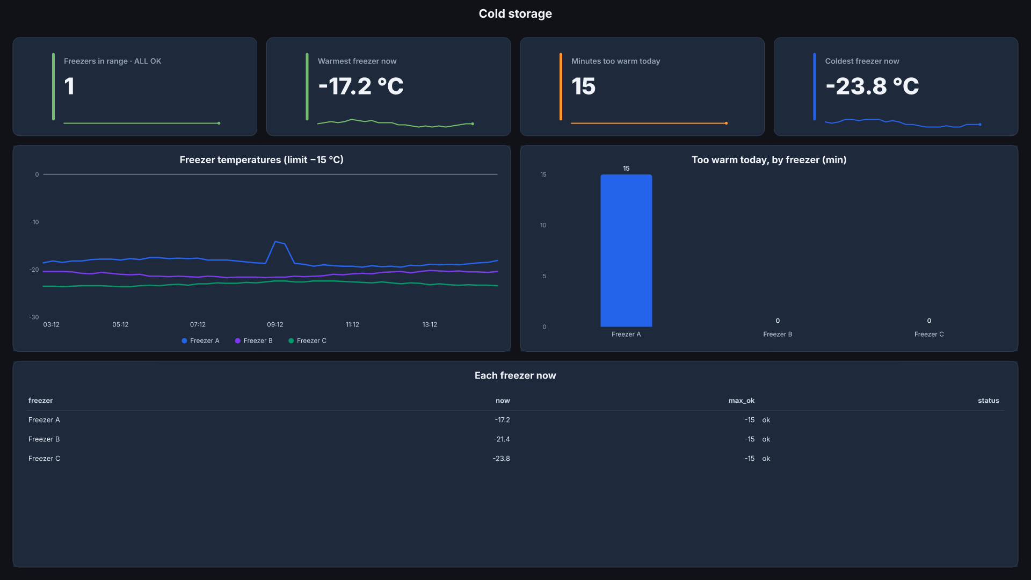Toggle Freezer B series in chart legend

click(x=253, y=340)
